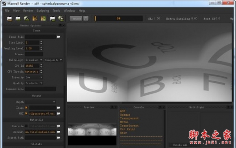Toggle the Image output orange X checkbox
Image resolution: width=236 pixels, height=148 pixels.
click(x=26, y=108)
